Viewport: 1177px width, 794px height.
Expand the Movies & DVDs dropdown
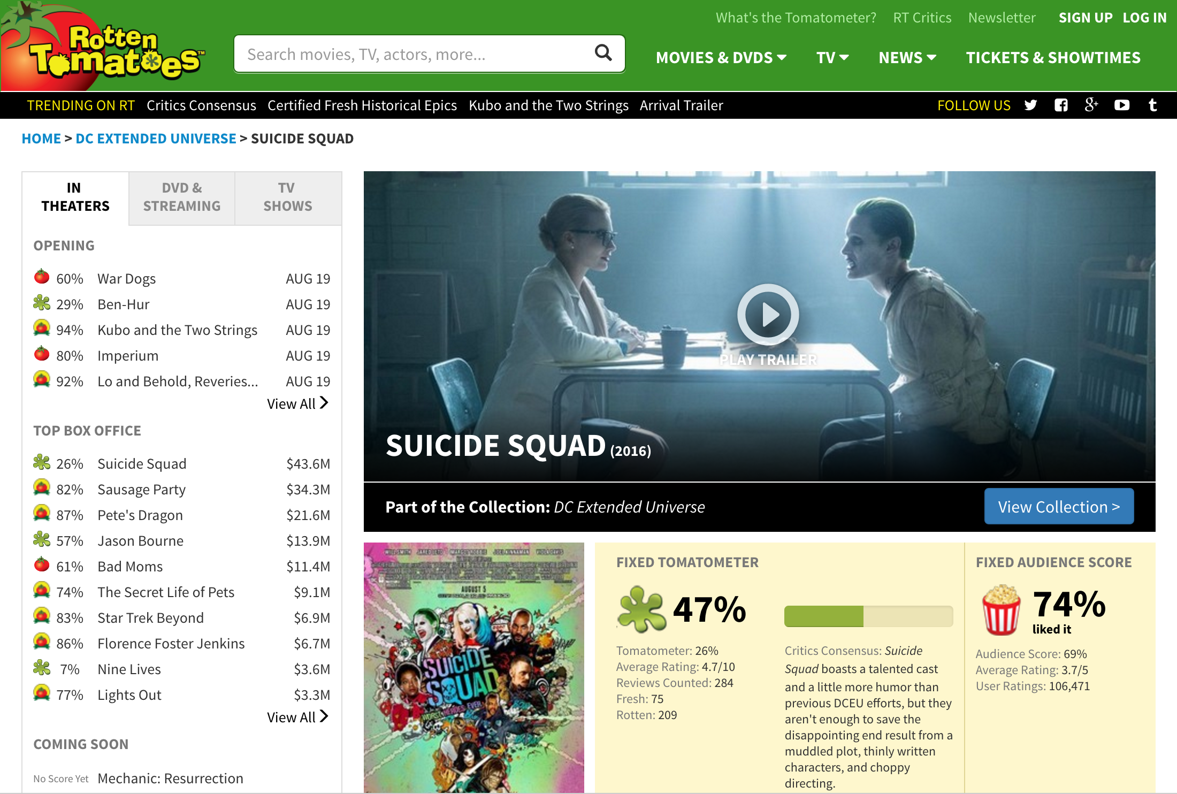click(x=721, y=57)
